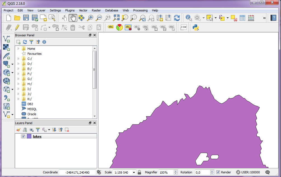Click the Add Raster Layer icon
The width and height of the screenshot is (281, 177).
tap(6, 47)
